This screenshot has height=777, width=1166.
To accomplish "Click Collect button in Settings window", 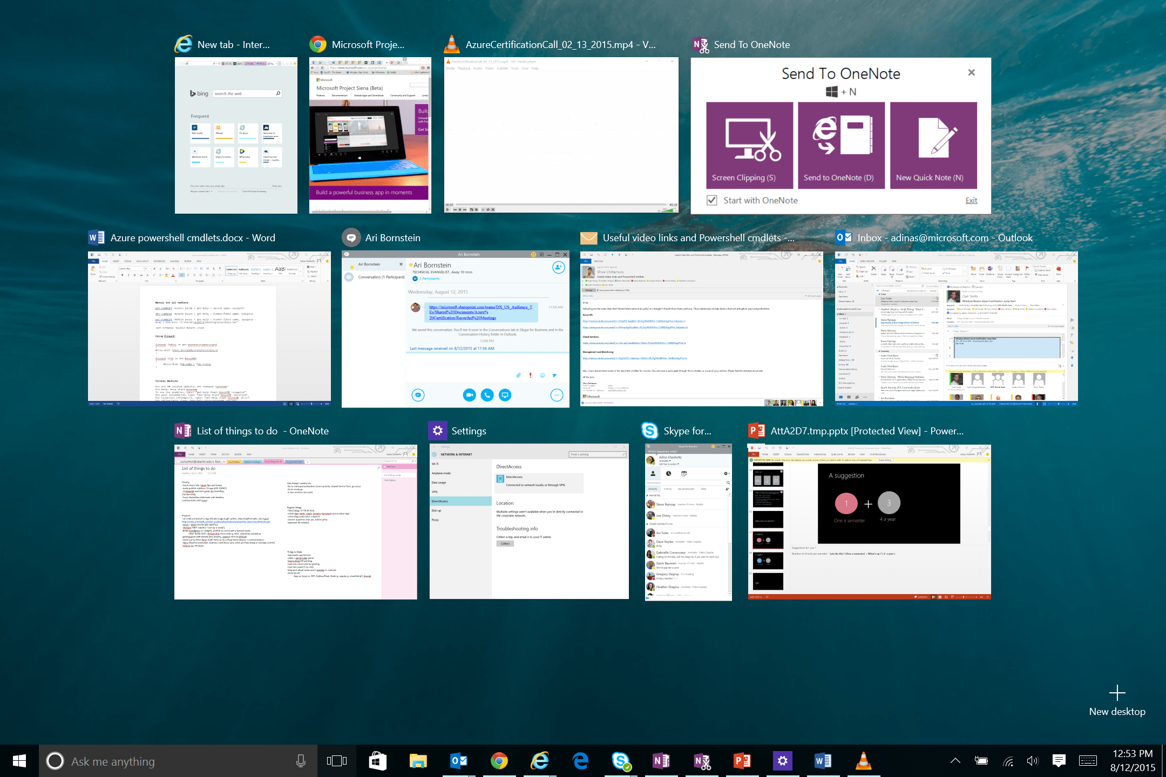I will 505,543.
